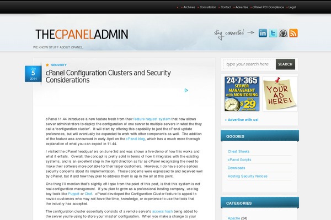
Task: Click the Search button
Action: [x=285, y=64]
